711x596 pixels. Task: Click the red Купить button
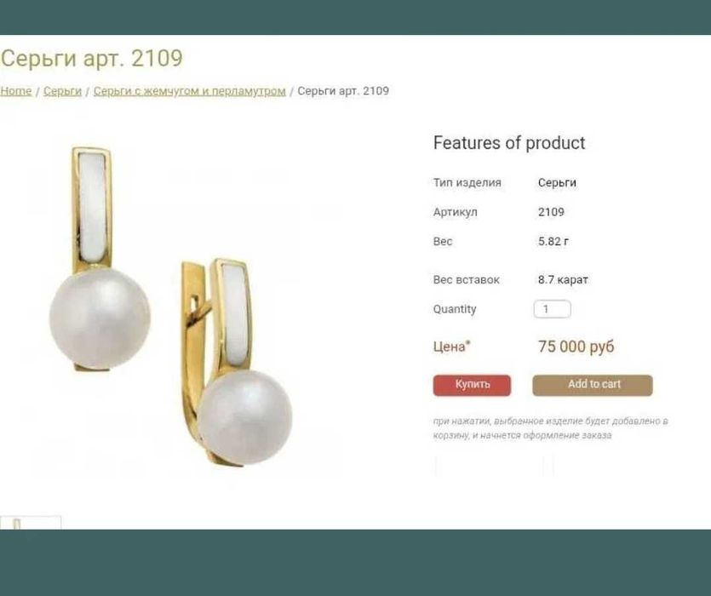coord(472,385)
